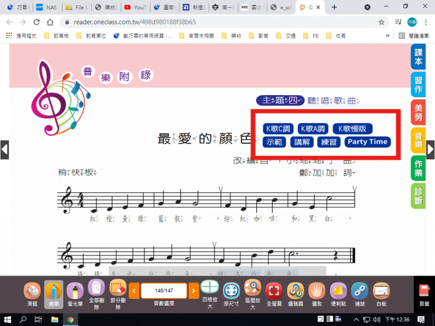The image size is (435, 326).
Task: Go to previous page with orange left arrow
Action: click(x=133, y=291)
